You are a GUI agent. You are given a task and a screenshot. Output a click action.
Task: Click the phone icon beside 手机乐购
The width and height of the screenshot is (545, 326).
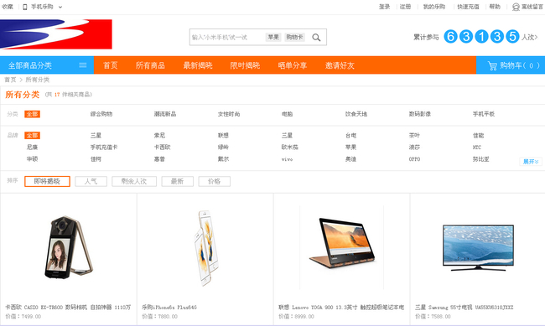(x=24, y=7)
